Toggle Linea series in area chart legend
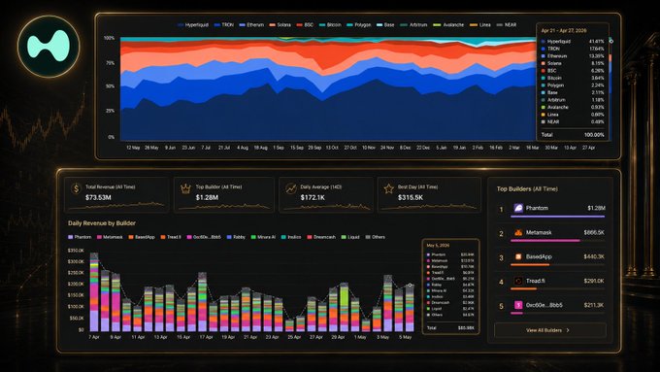The width and height of the screenshot is (660, 372). point(480,25)
